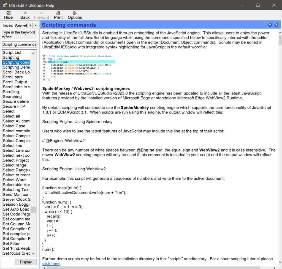
Task: Open the Options toolbar menu
Action: tap(75, 15)
